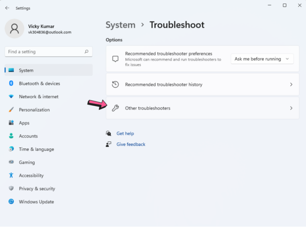Viewport: 306px width, 229px height.
Task: Click the Windows Update icon in sidebar
Action: click(11, 202)
